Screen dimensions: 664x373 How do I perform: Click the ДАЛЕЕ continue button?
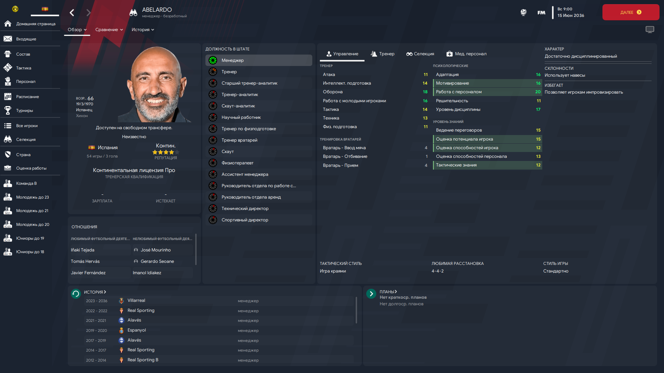tap(631, 12)
